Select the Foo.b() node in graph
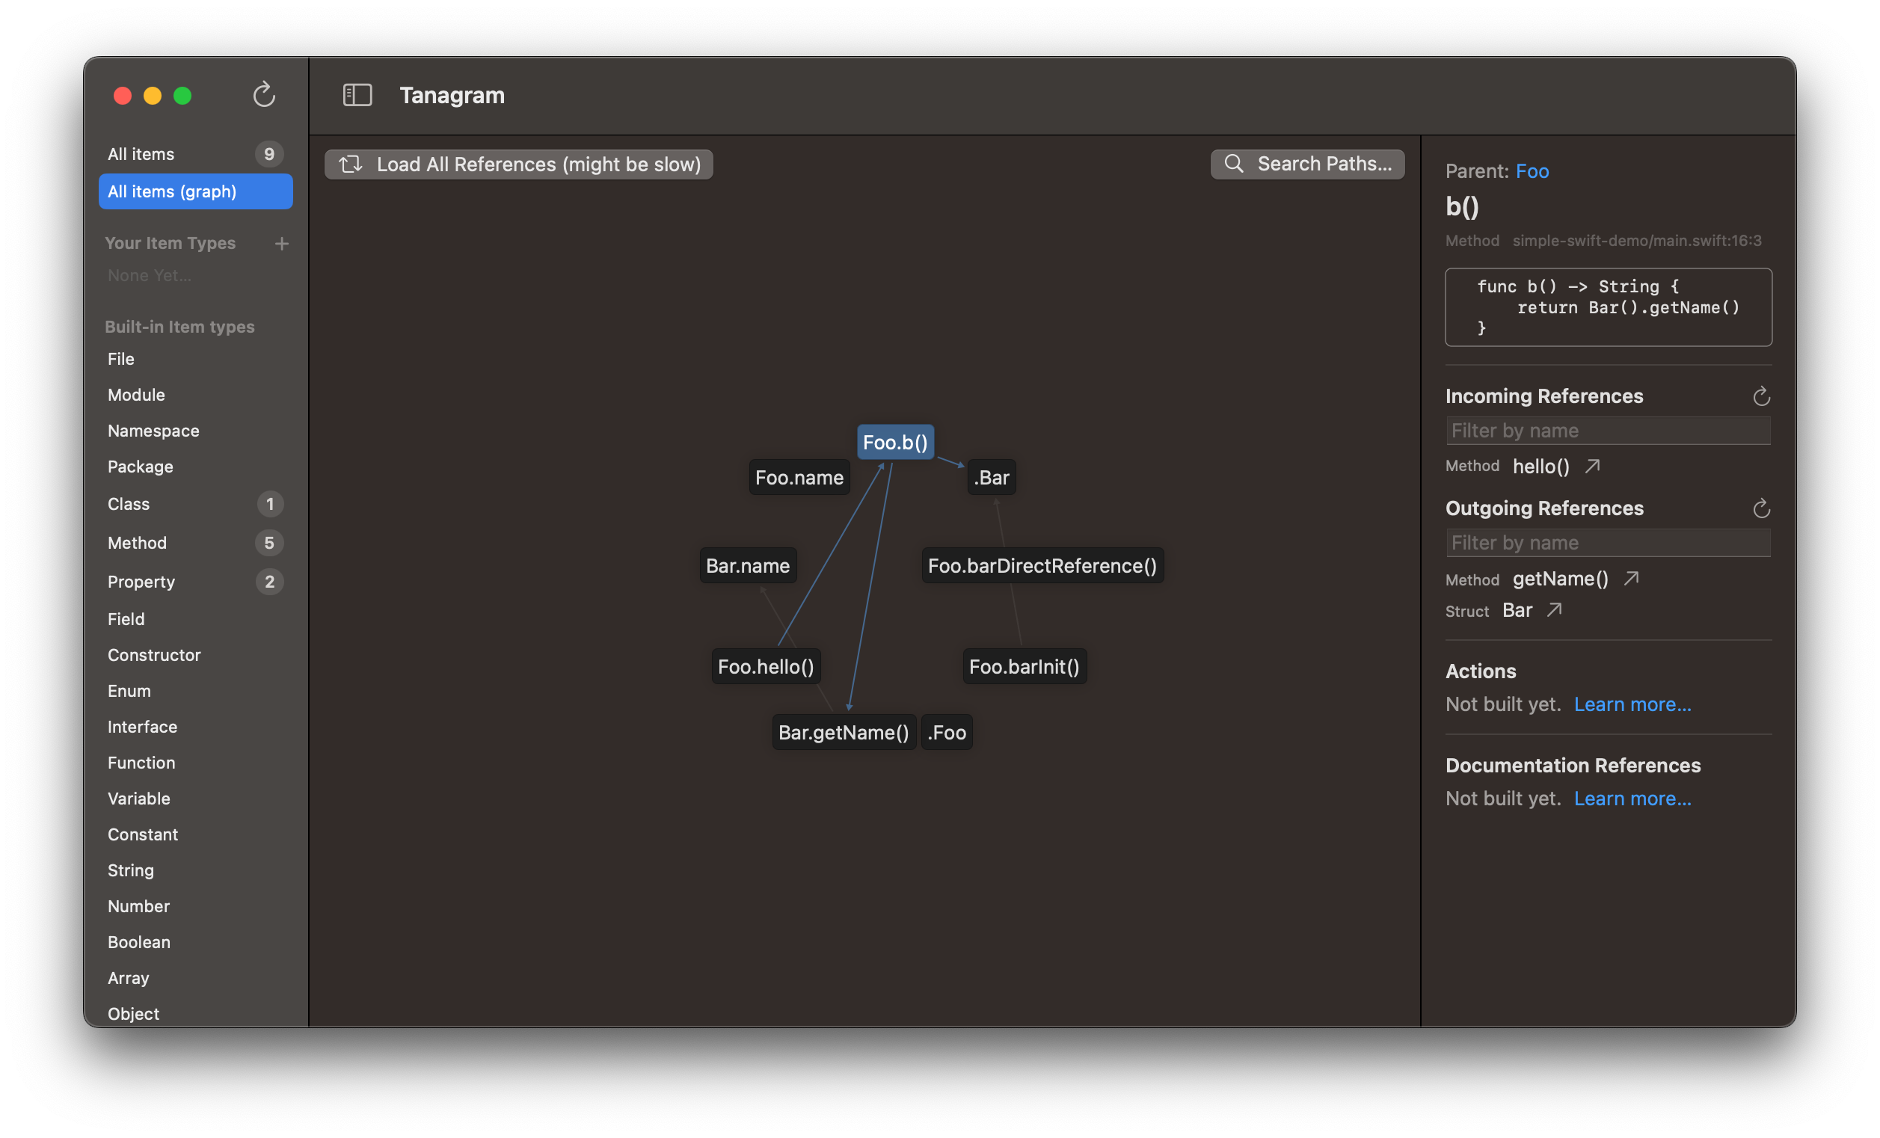Screen dimensions: 1880x1138 click(893, 441)
